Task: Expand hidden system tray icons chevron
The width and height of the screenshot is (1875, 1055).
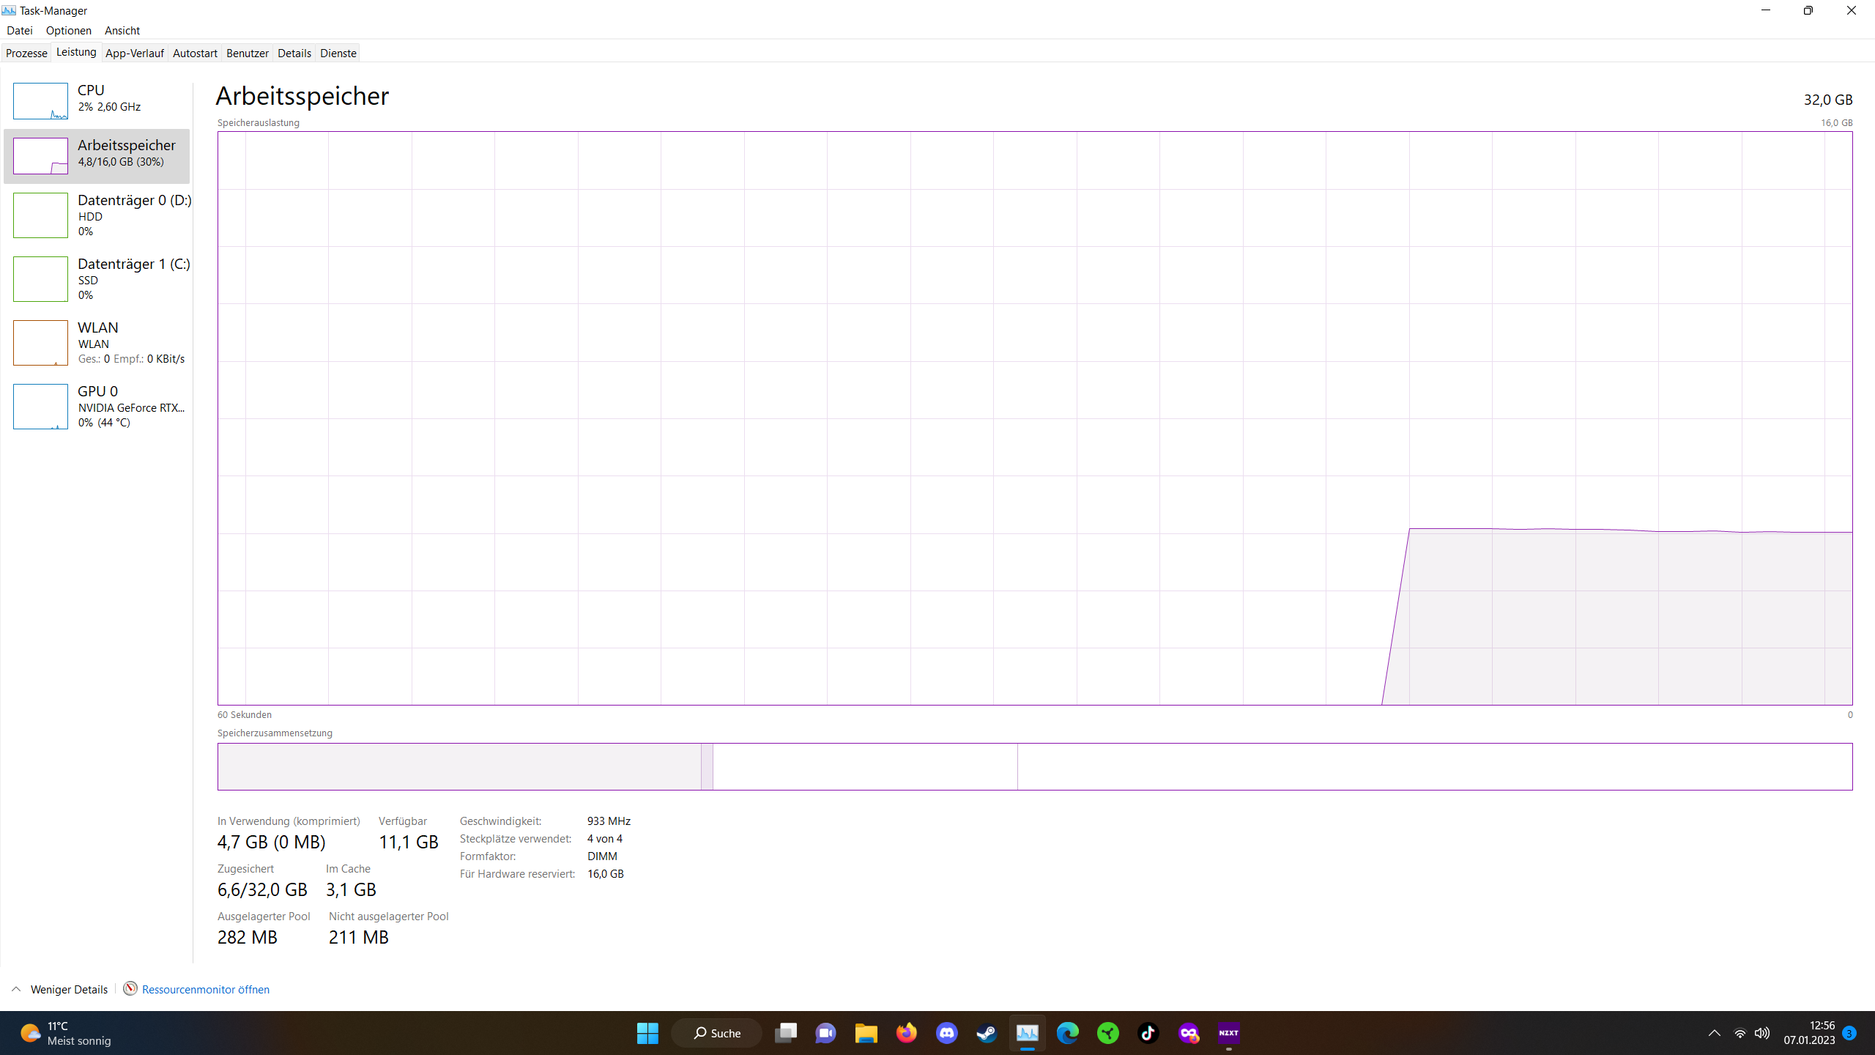Action: [1714, 1033]
